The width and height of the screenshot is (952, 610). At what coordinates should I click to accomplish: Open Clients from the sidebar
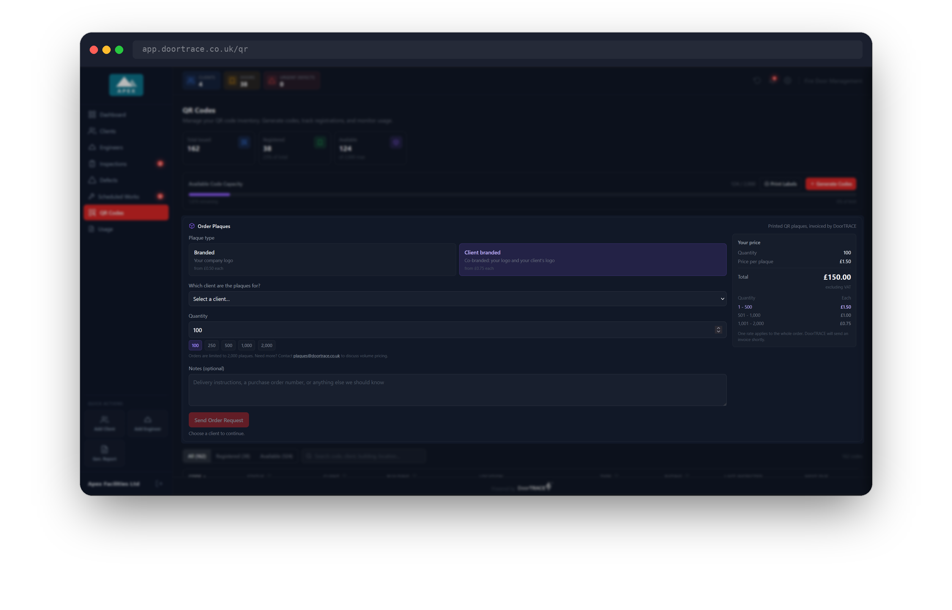(126, 131)
